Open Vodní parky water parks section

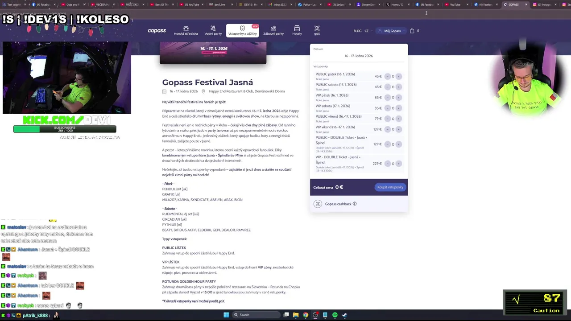pyautogui.click(x=213, y=30)
